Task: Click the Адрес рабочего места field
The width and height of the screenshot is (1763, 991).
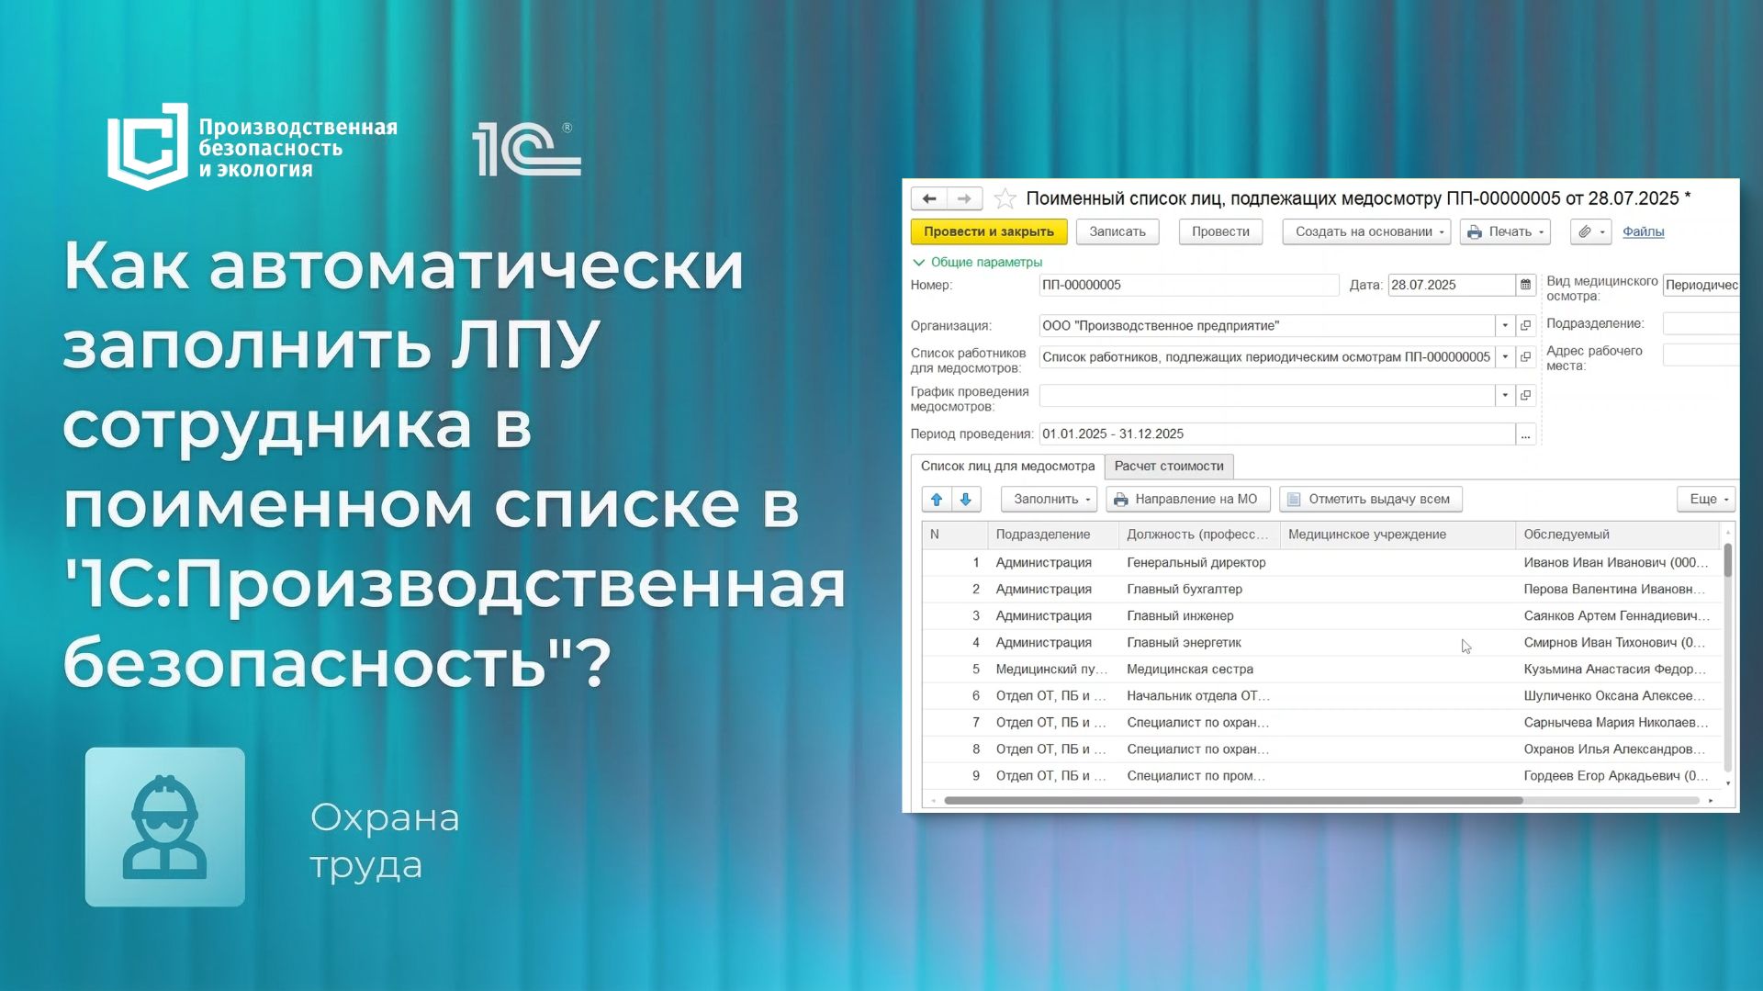Action: [1701, 355]
